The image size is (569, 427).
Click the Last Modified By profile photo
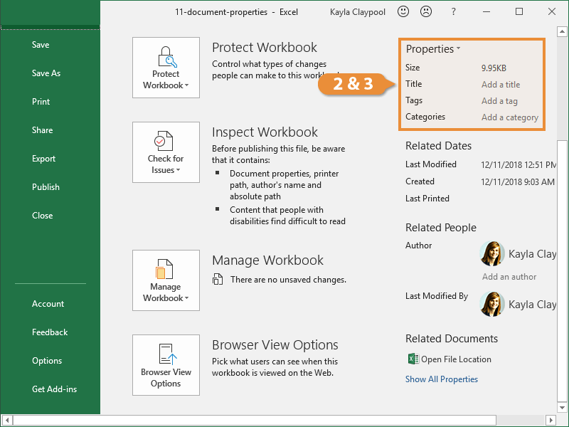(492, 304)
